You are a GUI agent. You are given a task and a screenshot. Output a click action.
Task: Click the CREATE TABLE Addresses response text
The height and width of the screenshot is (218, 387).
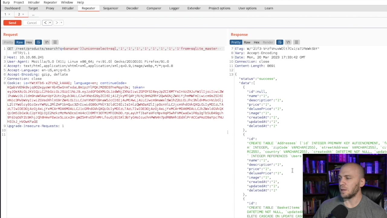317,150
